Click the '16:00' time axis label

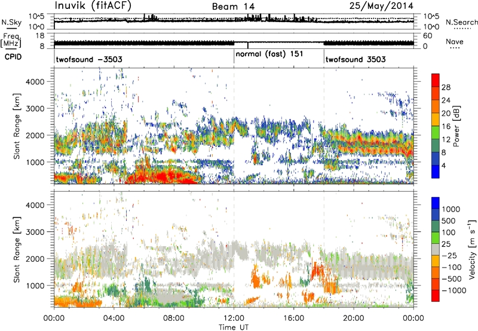(293, 318)
